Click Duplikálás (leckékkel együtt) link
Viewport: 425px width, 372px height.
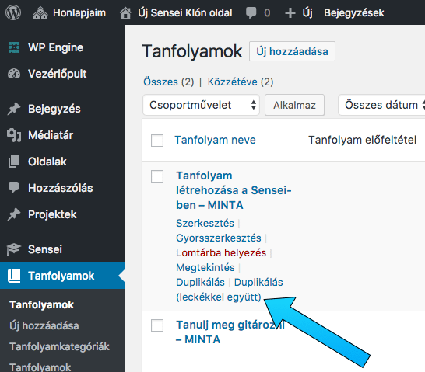pos(230,290)
